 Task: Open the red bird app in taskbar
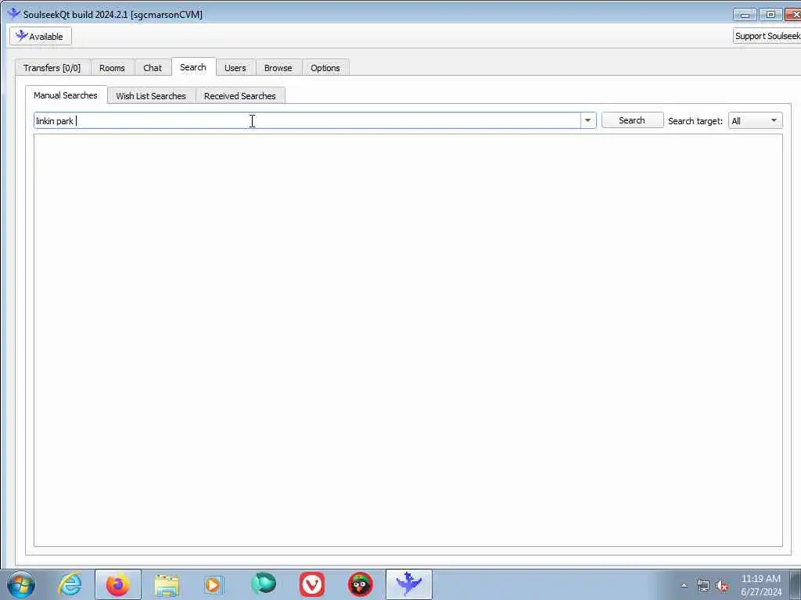361,584
